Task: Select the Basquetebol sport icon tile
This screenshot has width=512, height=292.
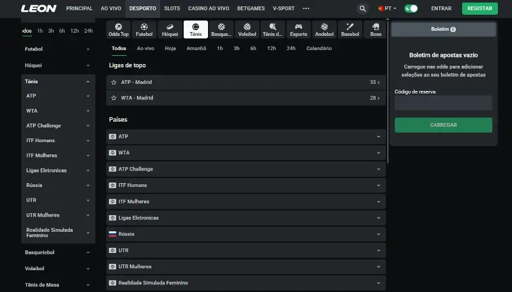Action: pos(221,29)
